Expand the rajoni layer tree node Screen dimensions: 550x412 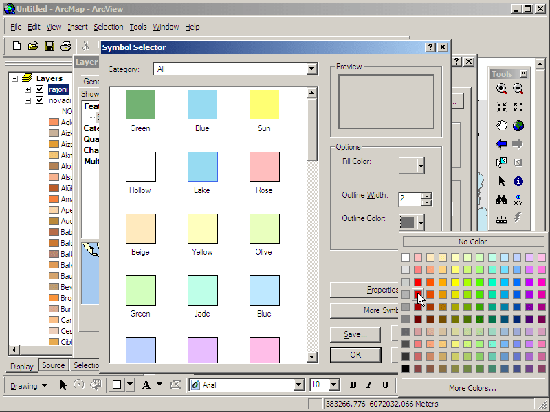[27, 89]
